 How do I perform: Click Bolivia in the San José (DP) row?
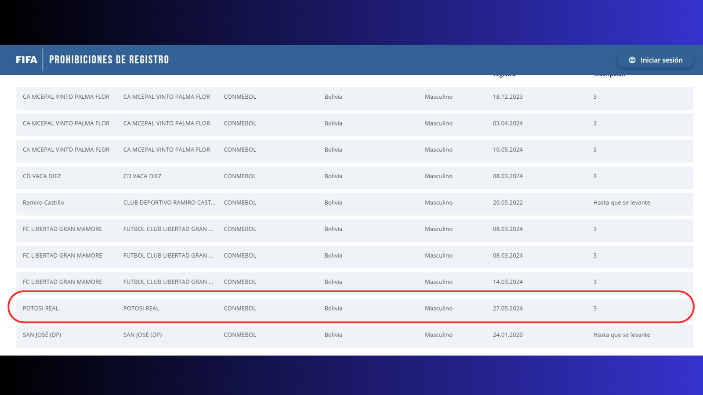click(333, 335)
